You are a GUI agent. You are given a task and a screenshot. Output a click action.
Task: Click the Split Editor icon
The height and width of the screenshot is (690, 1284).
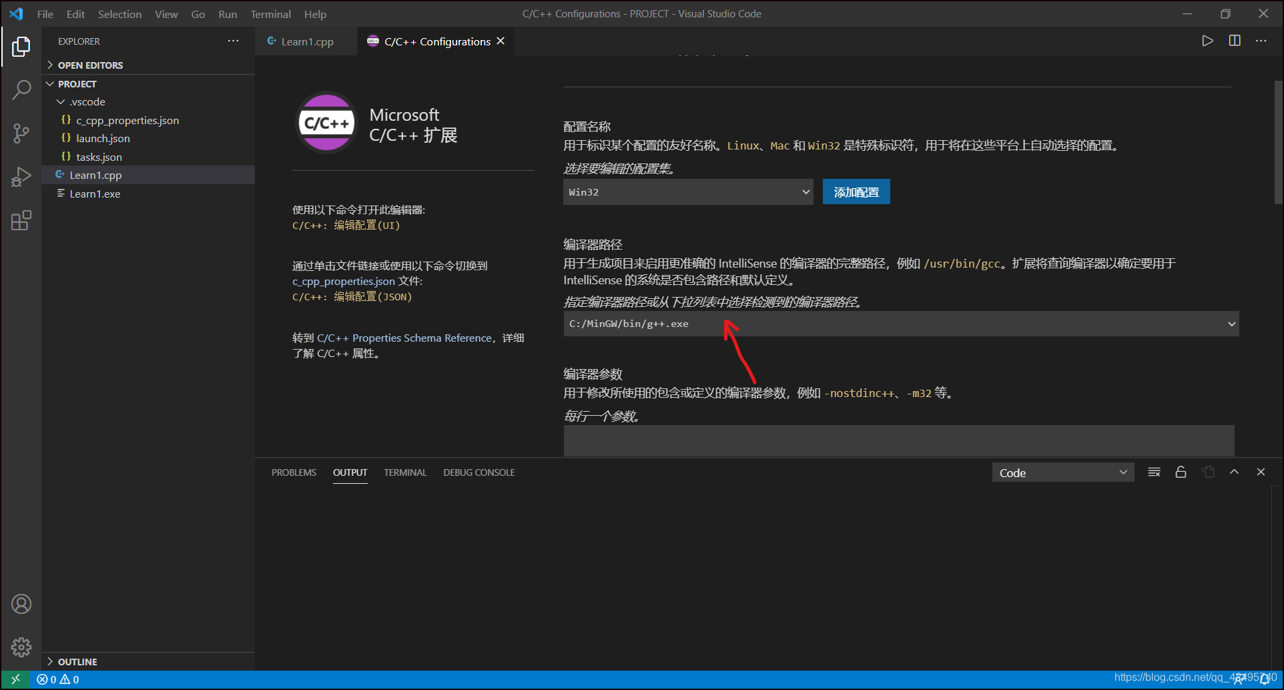point(1235,41)
